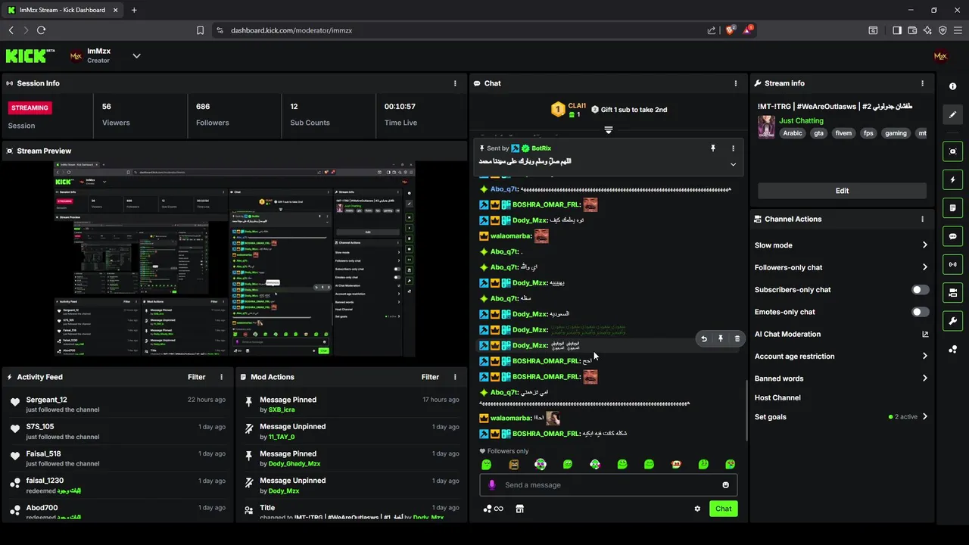Screen dimensions: 969x545
Task: Click the Edit stream info button
Action: (842, 191)
